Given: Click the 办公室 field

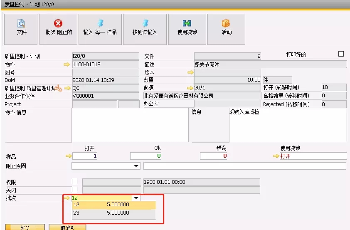Looking at the screenshot, I should [x=227, y=104].
